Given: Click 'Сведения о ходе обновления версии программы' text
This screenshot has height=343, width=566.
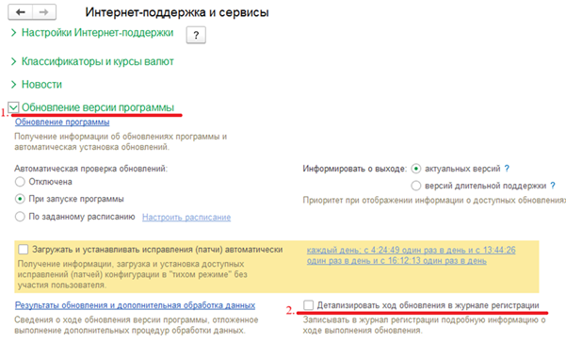Looking at the screenshot, I should 137,325.
